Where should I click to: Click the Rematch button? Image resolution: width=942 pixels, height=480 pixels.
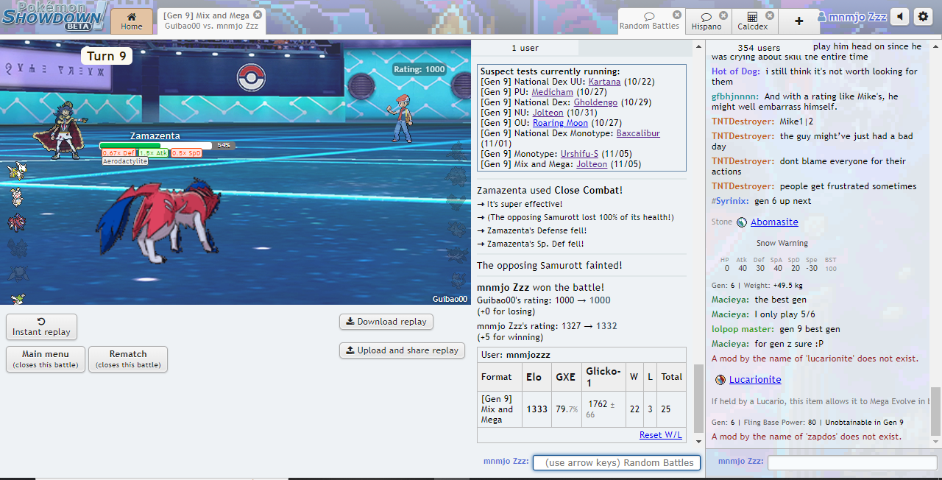point(128,359)
